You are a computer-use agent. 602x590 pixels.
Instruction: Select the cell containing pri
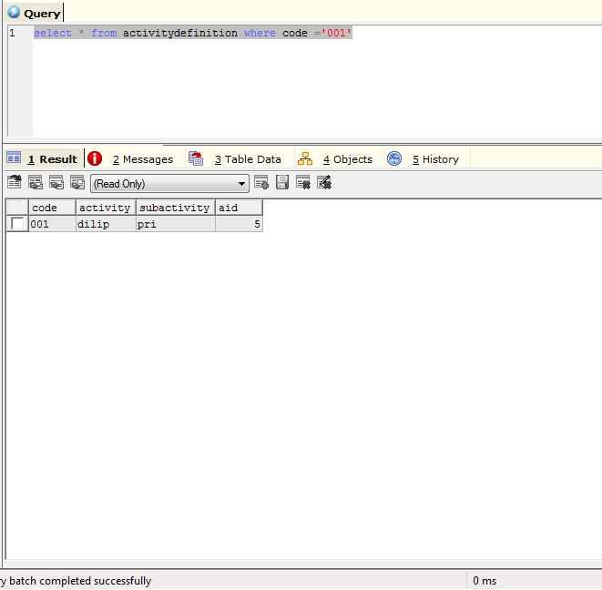point(176,224)
